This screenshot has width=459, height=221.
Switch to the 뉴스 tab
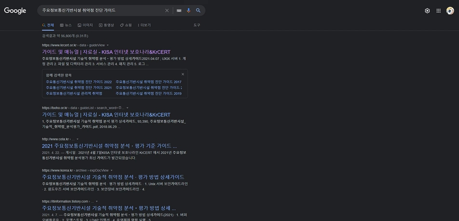point(66,25)
